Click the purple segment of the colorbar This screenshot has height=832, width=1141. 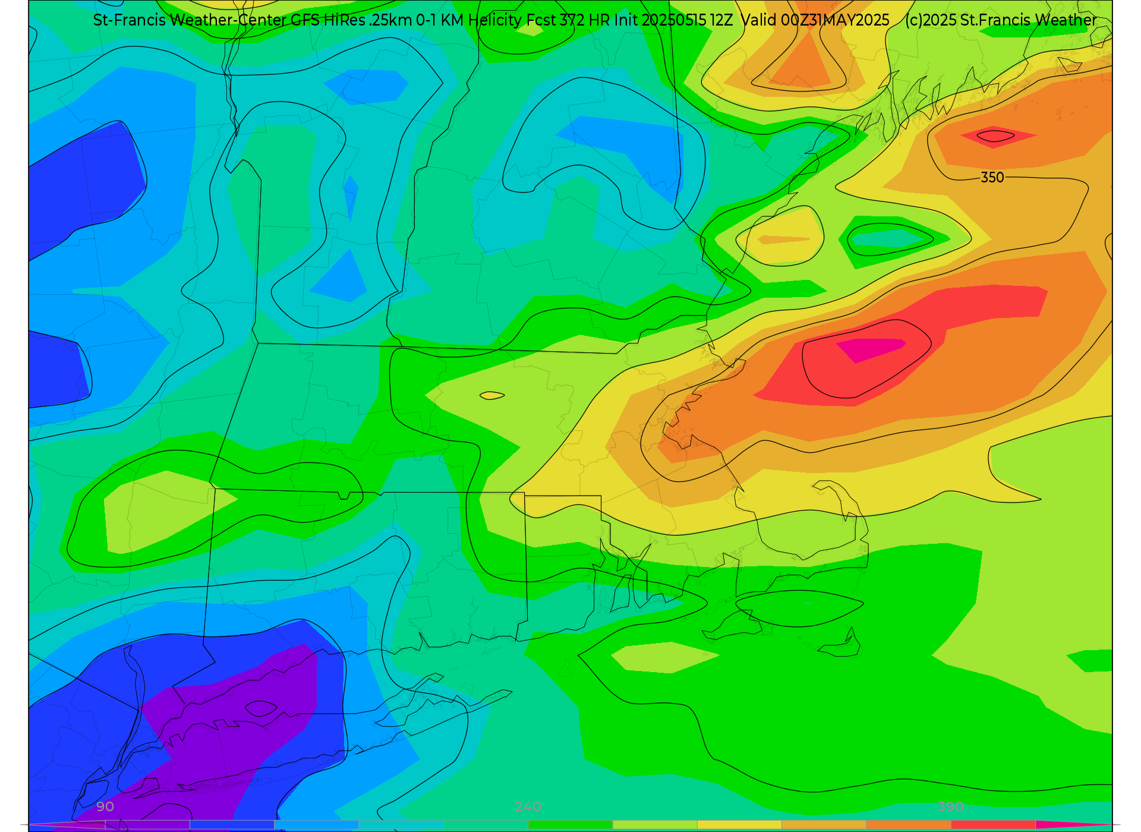click(147, 825)
